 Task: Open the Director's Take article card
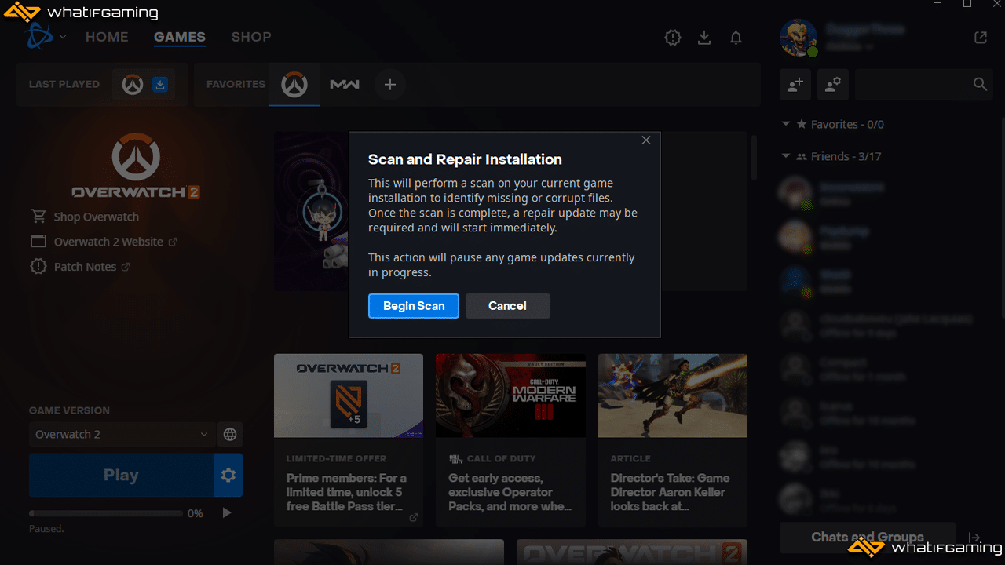click(673, 439)
